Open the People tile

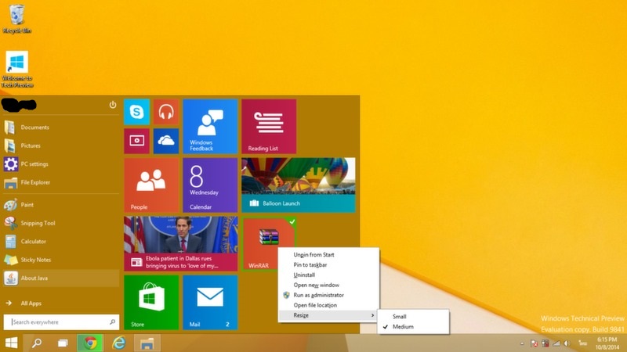pos(151,185)
